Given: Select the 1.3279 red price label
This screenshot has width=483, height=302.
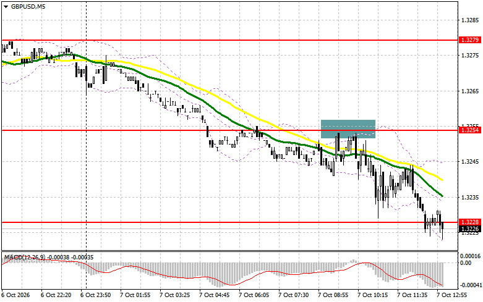Looking at the screenshot, I should pos(469,40).
